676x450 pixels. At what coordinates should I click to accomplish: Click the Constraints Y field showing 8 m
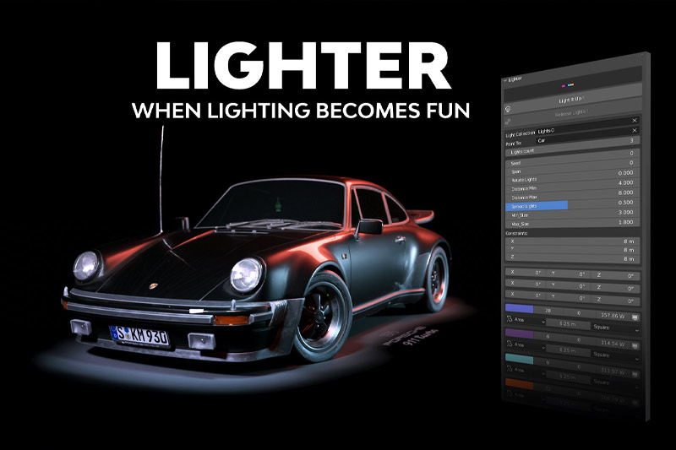[x=573, y=249]
